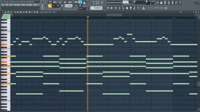
Task: Open the EDIT menu
Action: click(x=7, y=5)
